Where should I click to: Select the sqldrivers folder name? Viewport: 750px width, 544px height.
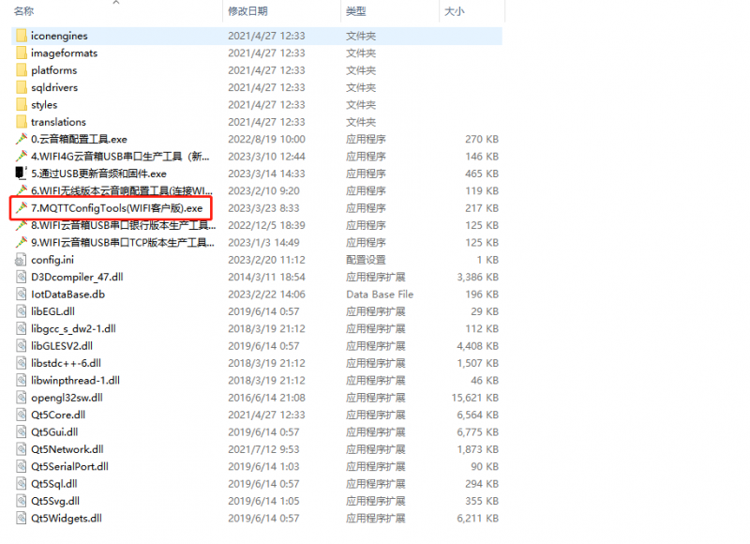click(54, 87)
